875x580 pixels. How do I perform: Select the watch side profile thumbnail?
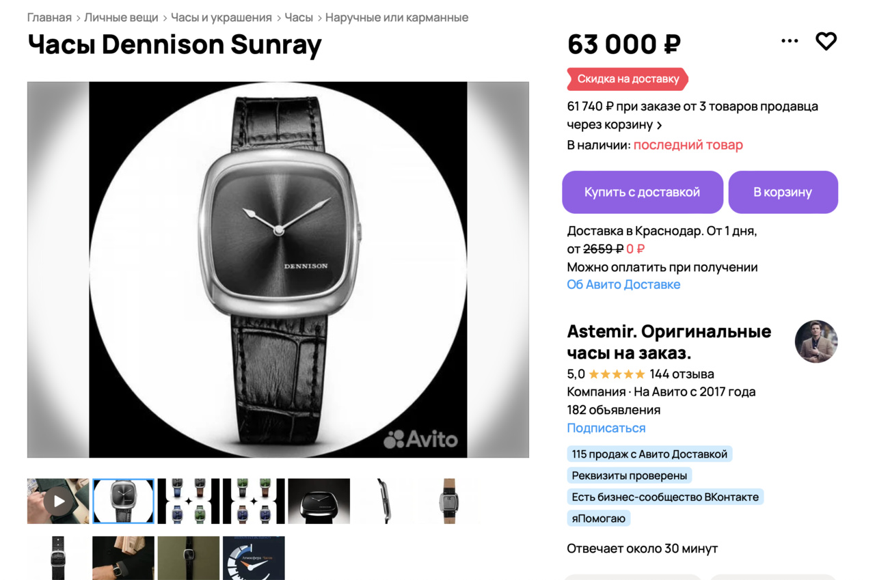384,501
